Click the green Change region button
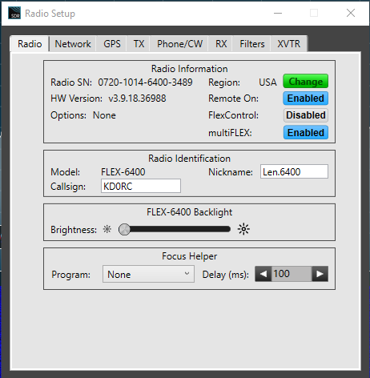This screenshot has height=378, width=370. 306,81
